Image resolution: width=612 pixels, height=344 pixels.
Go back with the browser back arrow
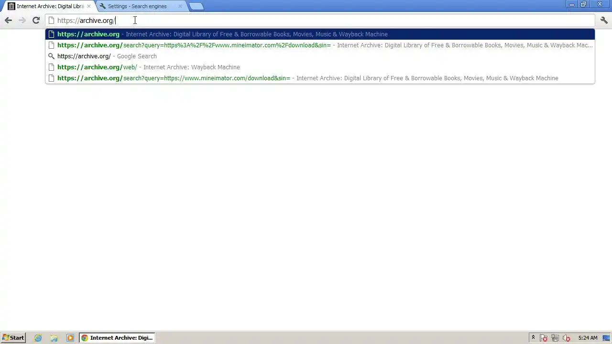[x=8, y=20]
